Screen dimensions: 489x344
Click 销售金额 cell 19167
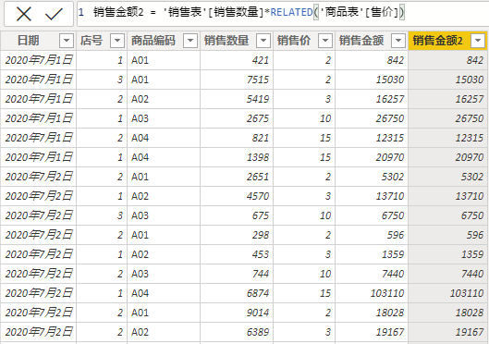coord(372,332)
